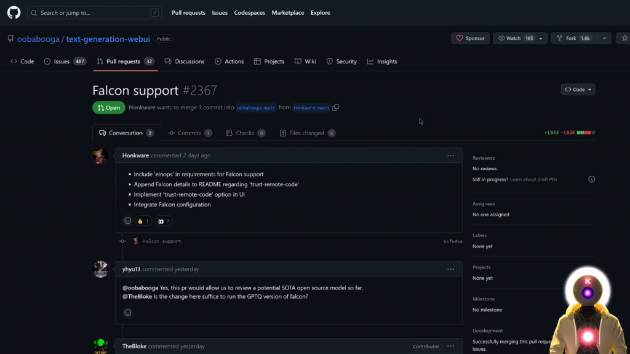
Task: Open Pull requests in top navigation
Action: 188,12
